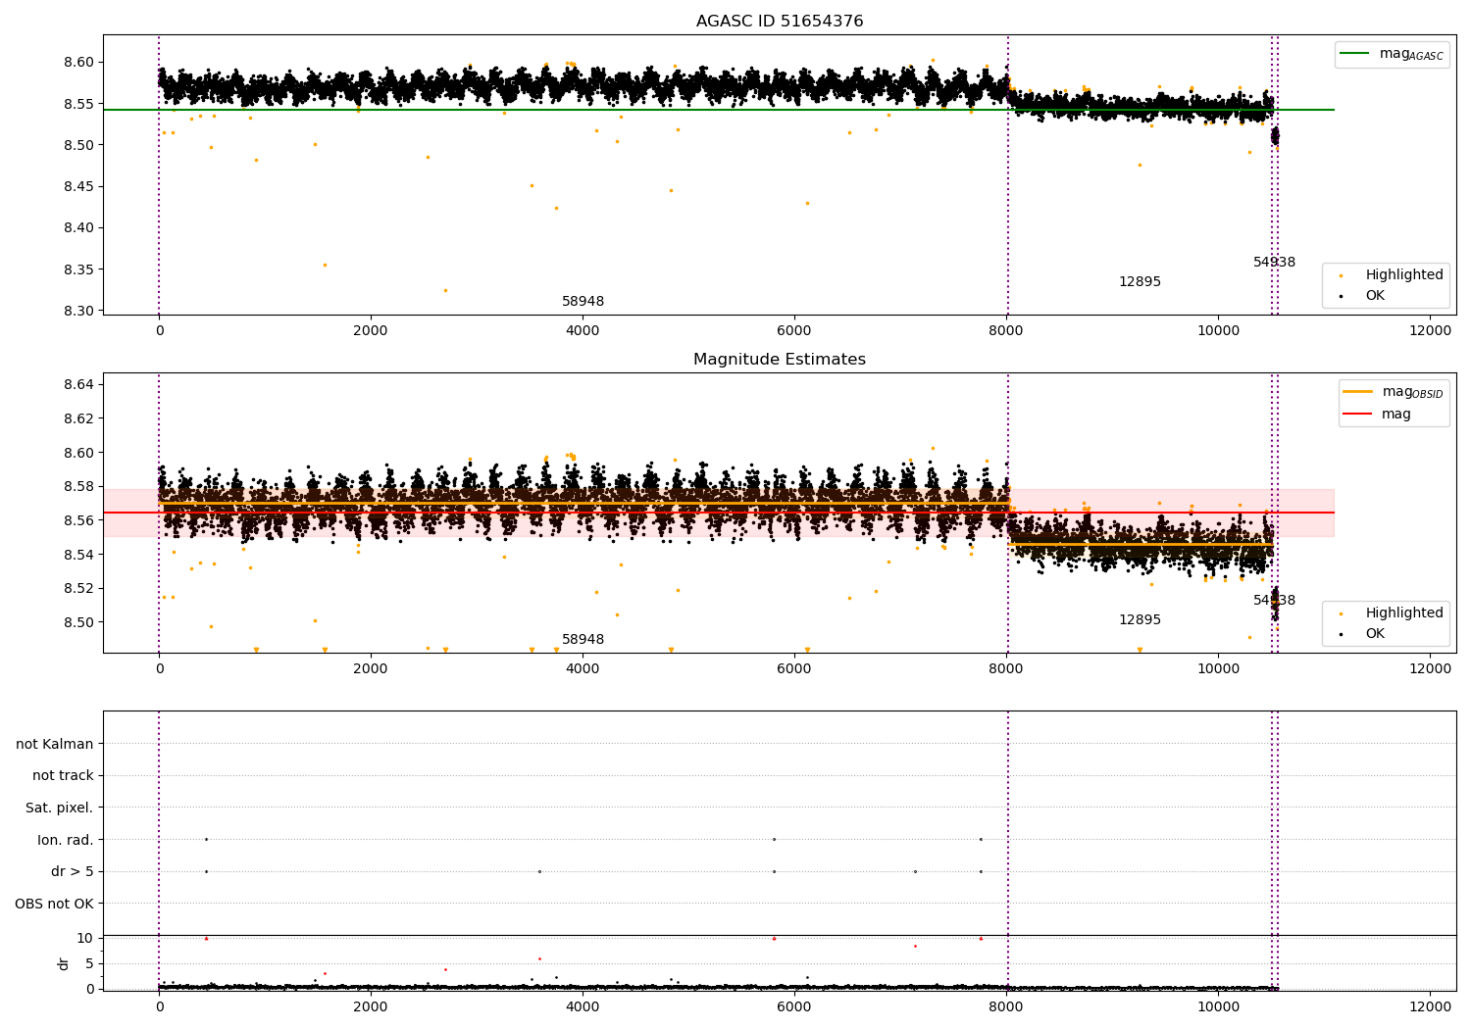Click 'OK' legend entry in the middle plot
1471x1029 pixels.
pyautogui.click(x=1375, y=633)
